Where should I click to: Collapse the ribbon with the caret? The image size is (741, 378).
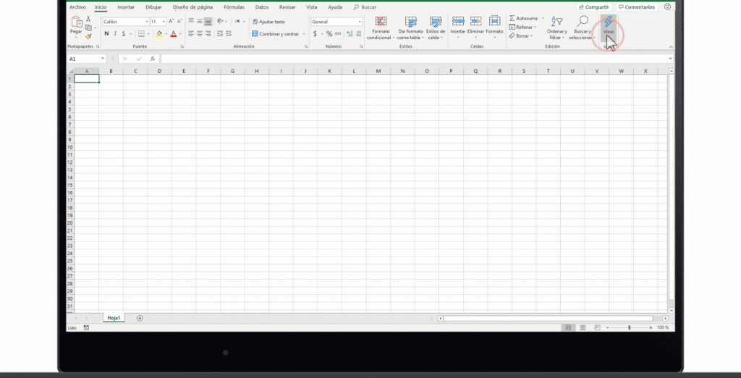(x=671, y=47)
